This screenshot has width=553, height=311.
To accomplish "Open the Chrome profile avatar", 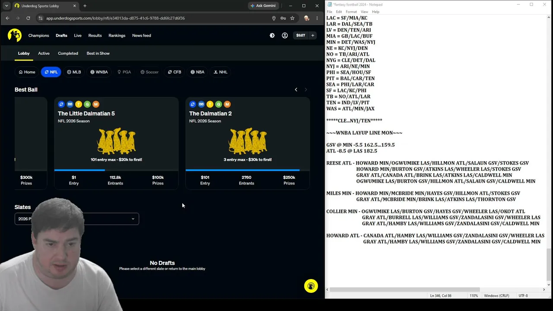I will 306,18.
